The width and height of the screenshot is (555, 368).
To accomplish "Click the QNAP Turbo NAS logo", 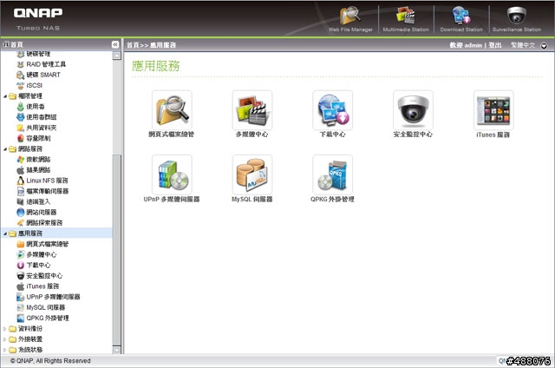I will (x=38, y=19).
